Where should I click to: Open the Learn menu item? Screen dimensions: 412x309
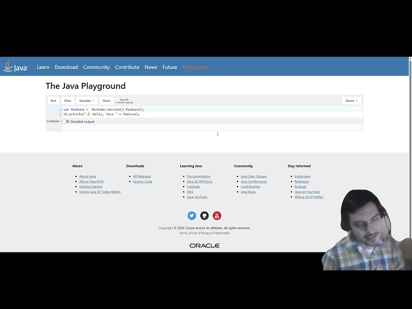point(43,67)
